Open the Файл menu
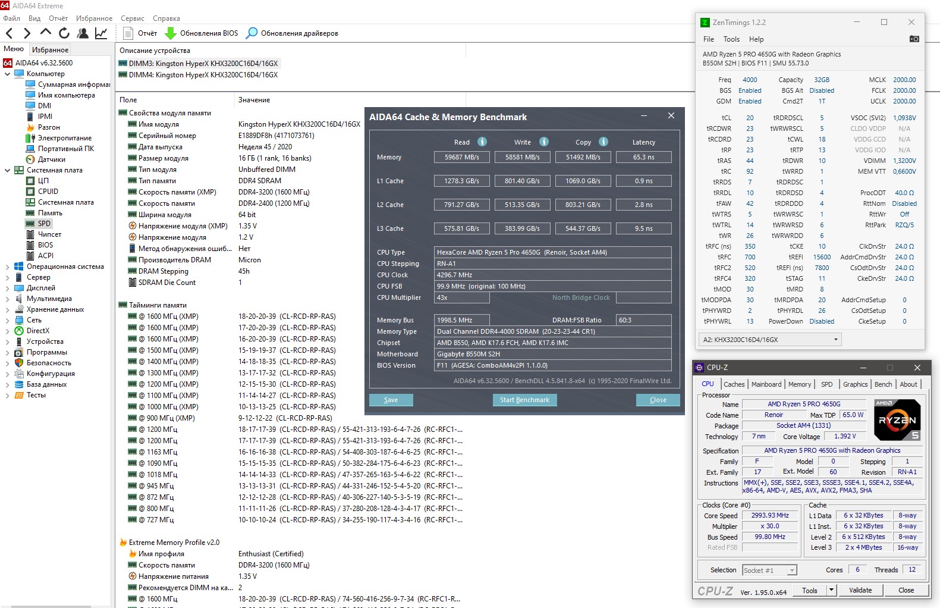The image size is (940, 608). 11,18
